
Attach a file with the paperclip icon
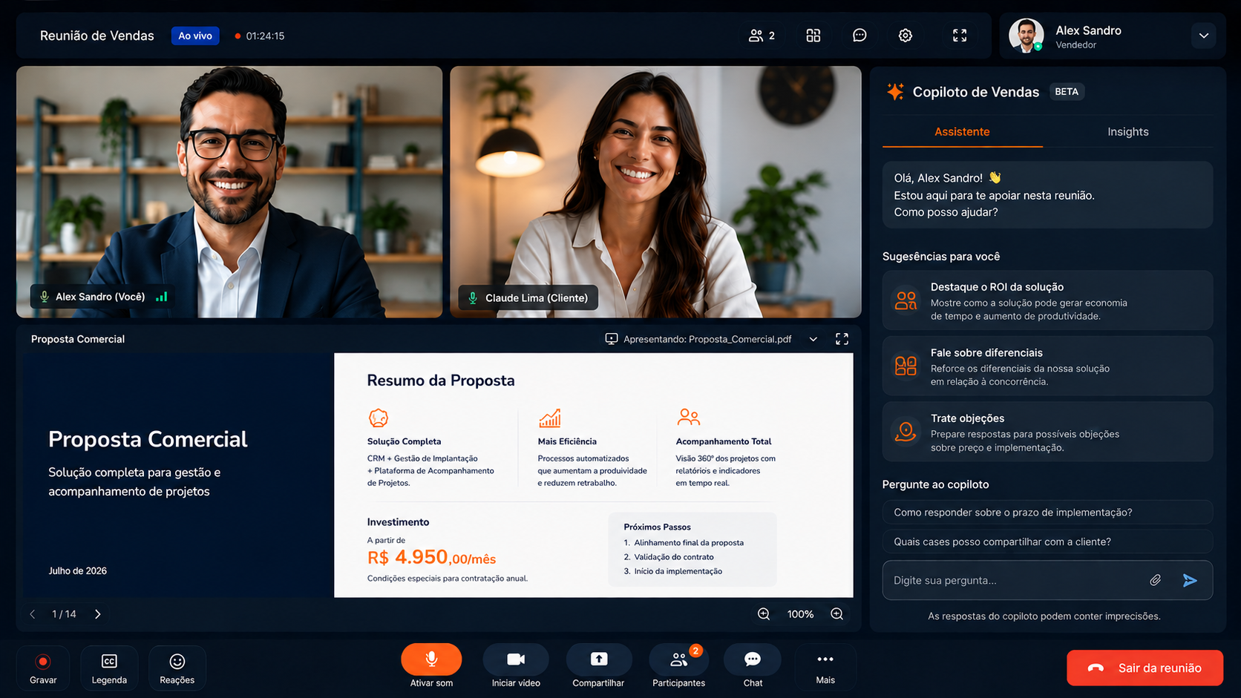pos(1156,580)
